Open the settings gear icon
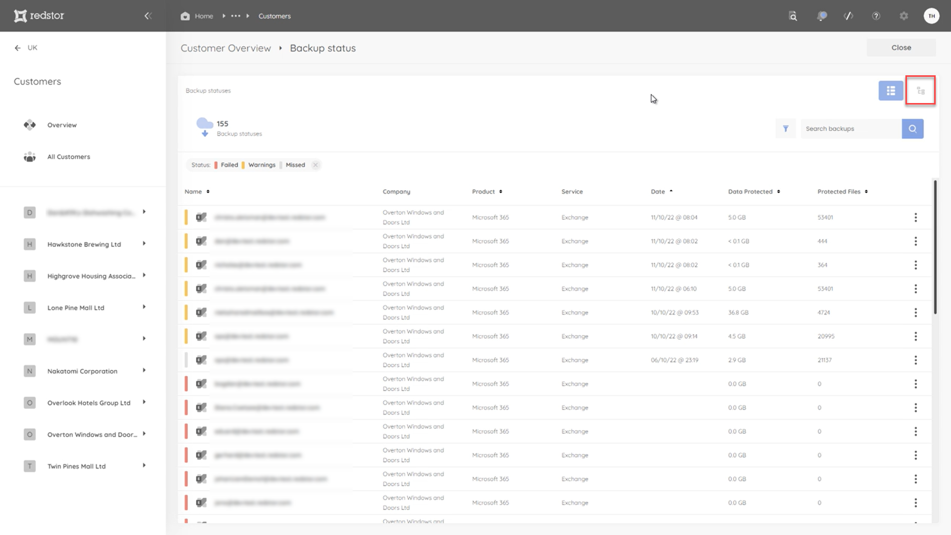The width and height of the screenshot is (951, 535). click(904, 16)
